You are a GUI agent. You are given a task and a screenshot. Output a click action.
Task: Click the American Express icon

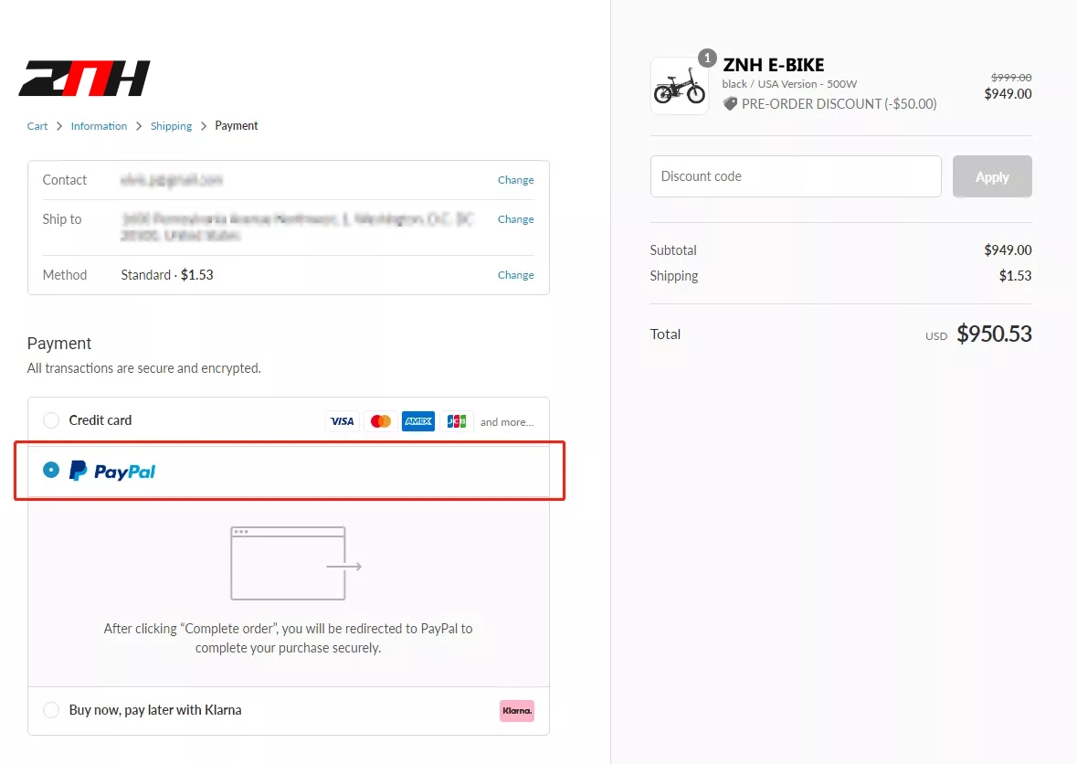point(418,421)
